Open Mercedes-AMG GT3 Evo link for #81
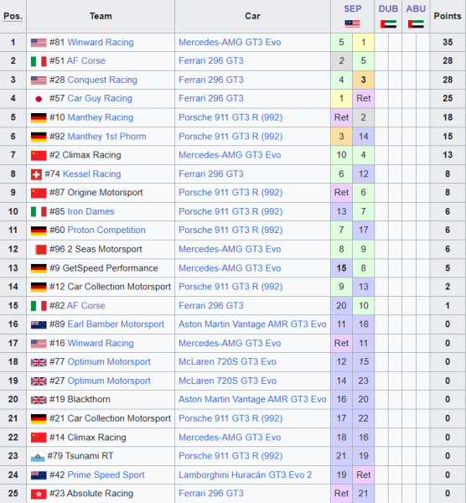Image resolution: width=466 pixels, height=503 pixels. 230,42
